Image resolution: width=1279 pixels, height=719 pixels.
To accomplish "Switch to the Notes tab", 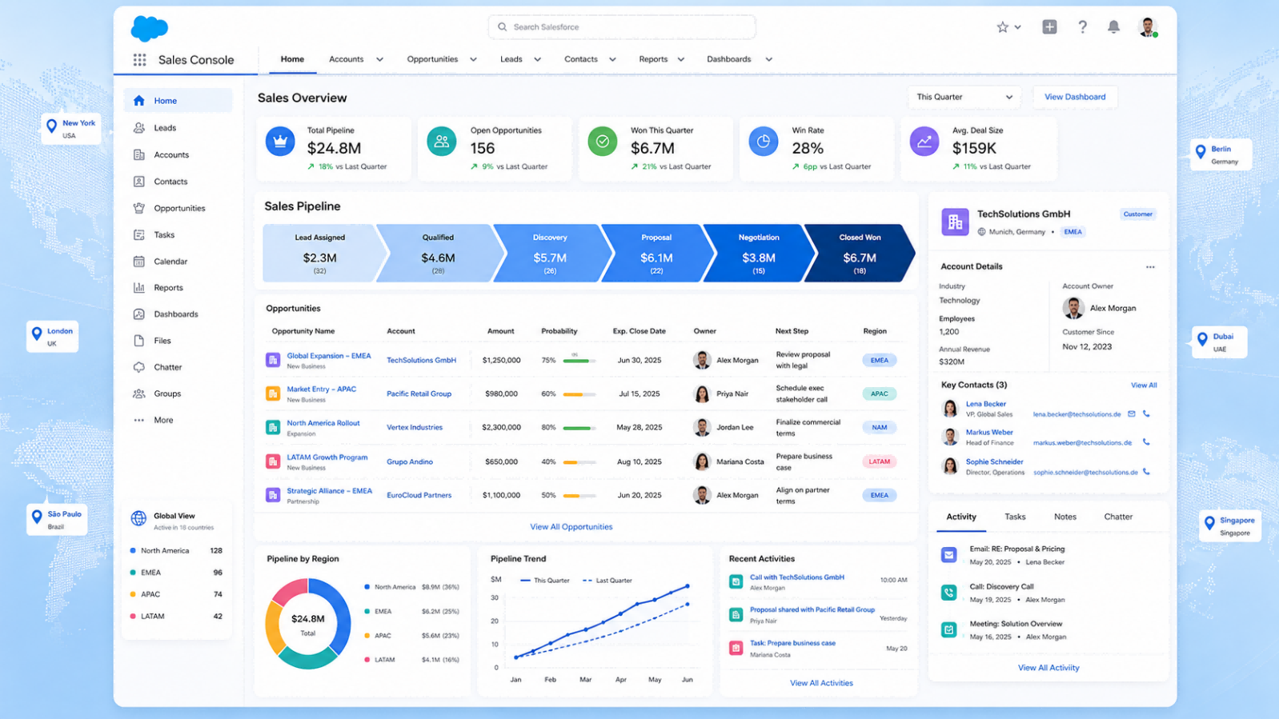I will [1065, 517].
